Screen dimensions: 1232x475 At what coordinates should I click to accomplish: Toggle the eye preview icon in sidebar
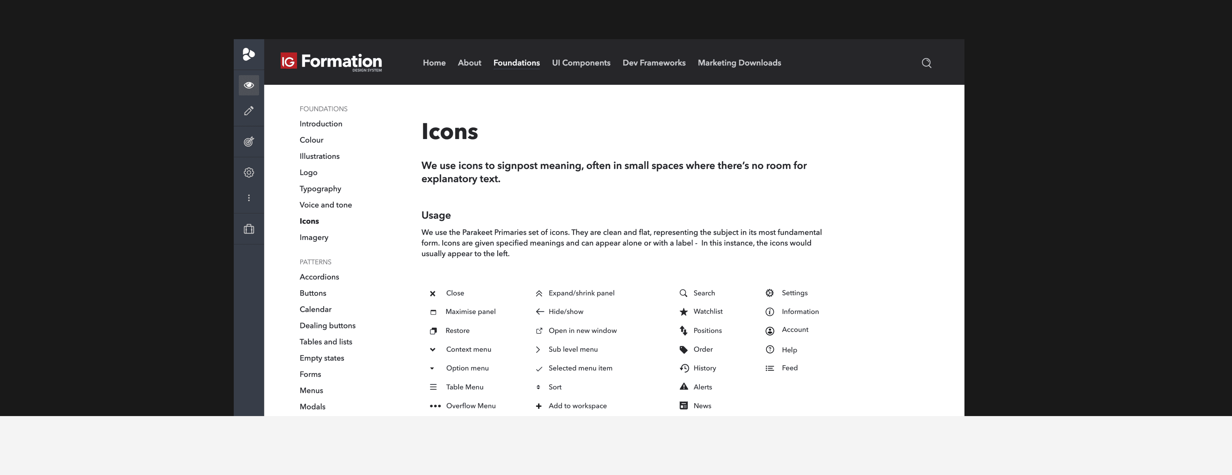point(249,85)
